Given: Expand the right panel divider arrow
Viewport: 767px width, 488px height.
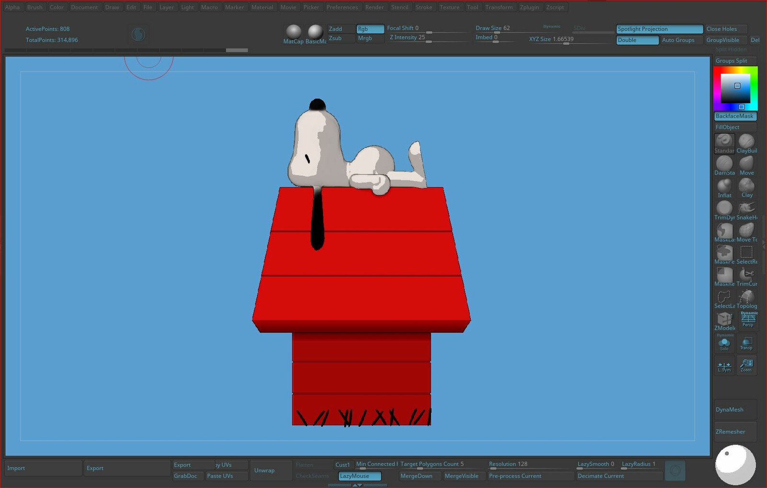Looking at the screenshot, I should point(764,244).
